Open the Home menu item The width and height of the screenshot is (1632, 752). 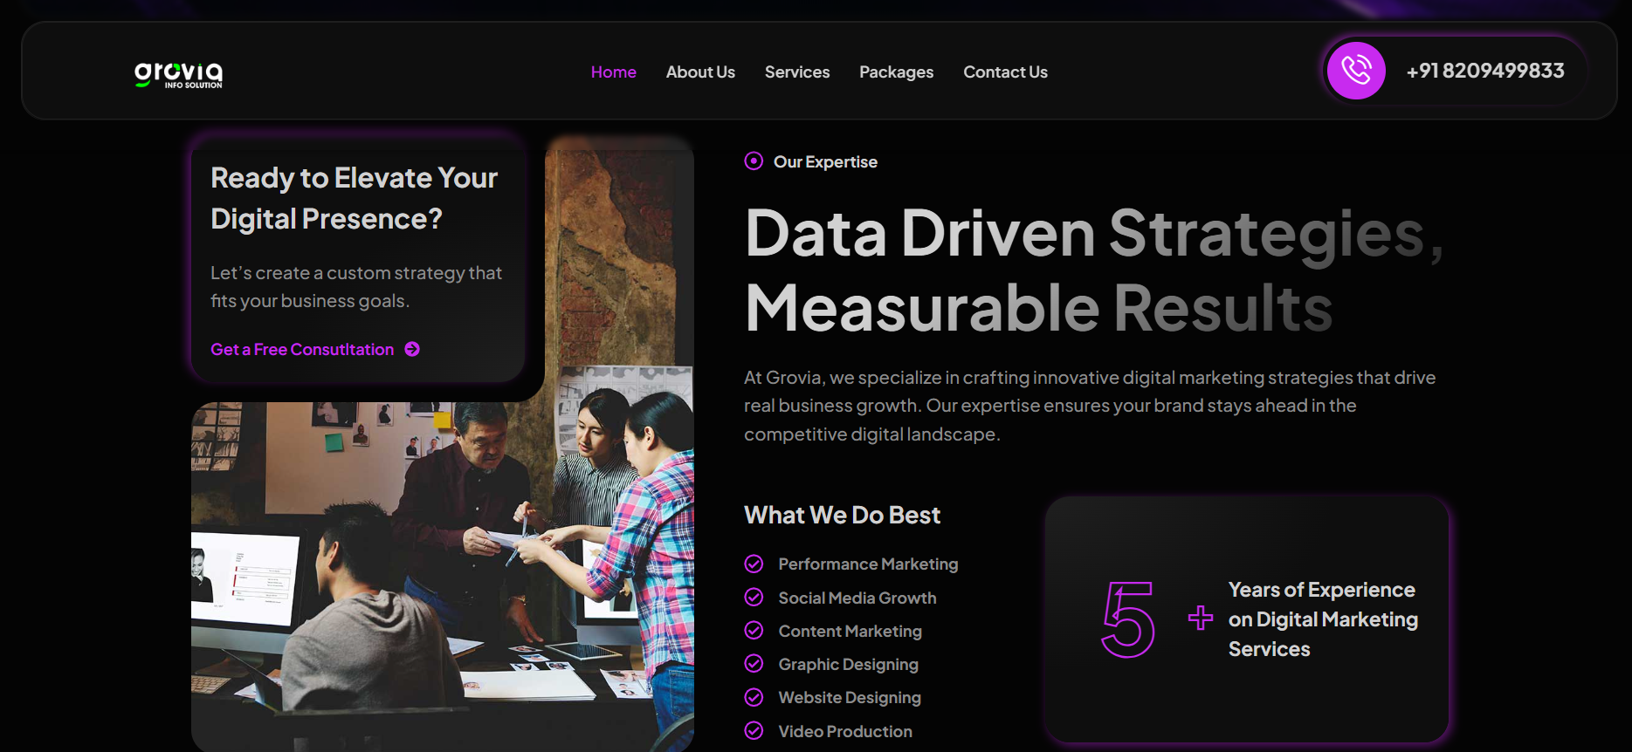(x=613, y=72)
